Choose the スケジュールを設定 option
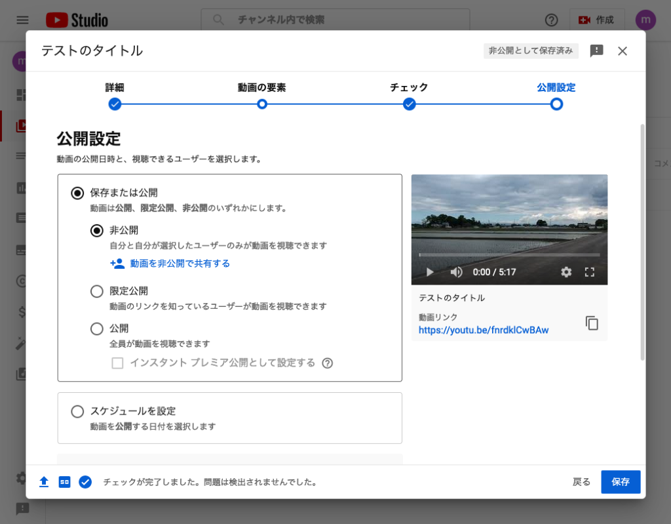671x524 pixels. click(77, 411)
